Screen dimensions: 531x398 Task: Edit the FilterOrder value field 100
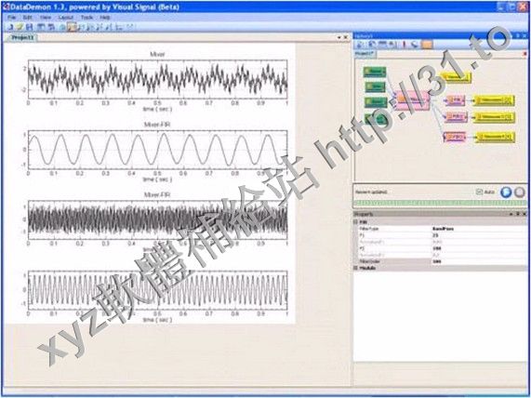(479, 261)
